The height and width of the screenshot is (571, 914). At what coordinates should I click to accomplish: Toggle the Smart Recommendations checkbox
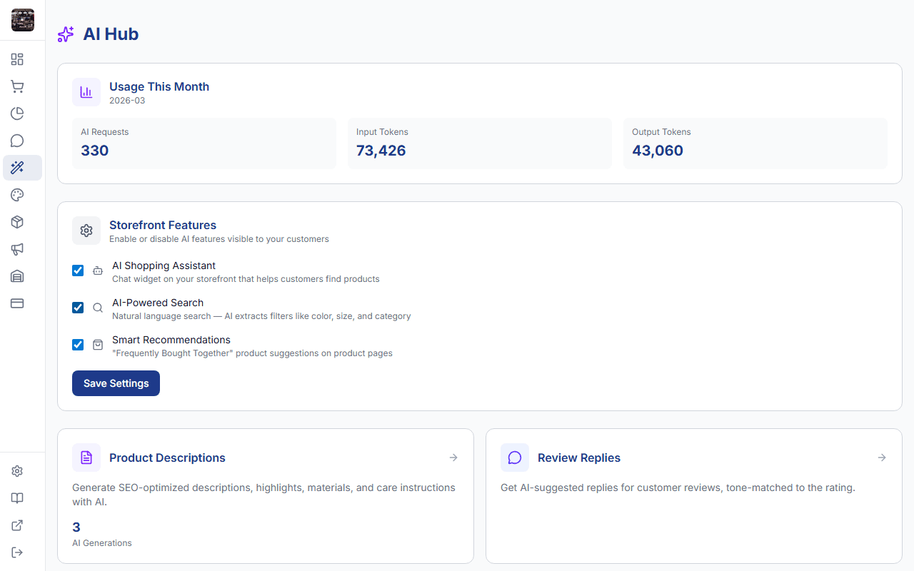coord(78,345)
